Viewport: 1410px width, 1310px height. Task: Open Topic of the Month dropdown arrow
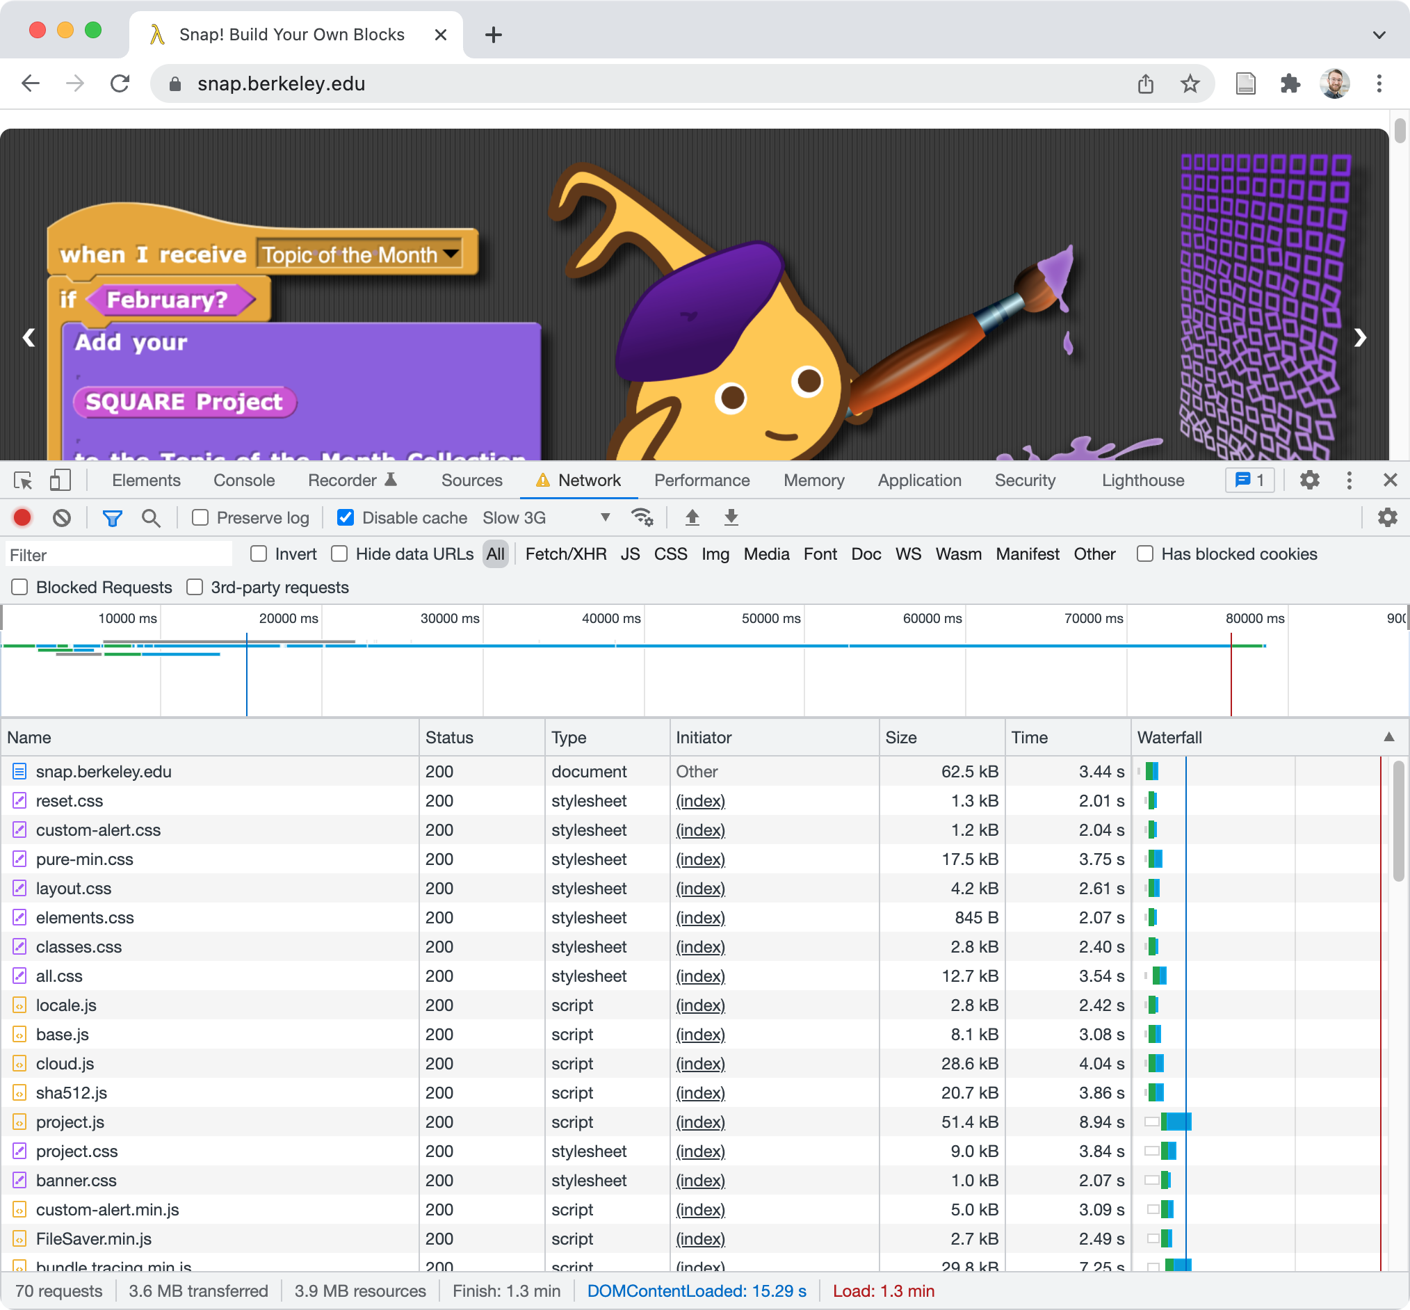click(x=451, y=254)
